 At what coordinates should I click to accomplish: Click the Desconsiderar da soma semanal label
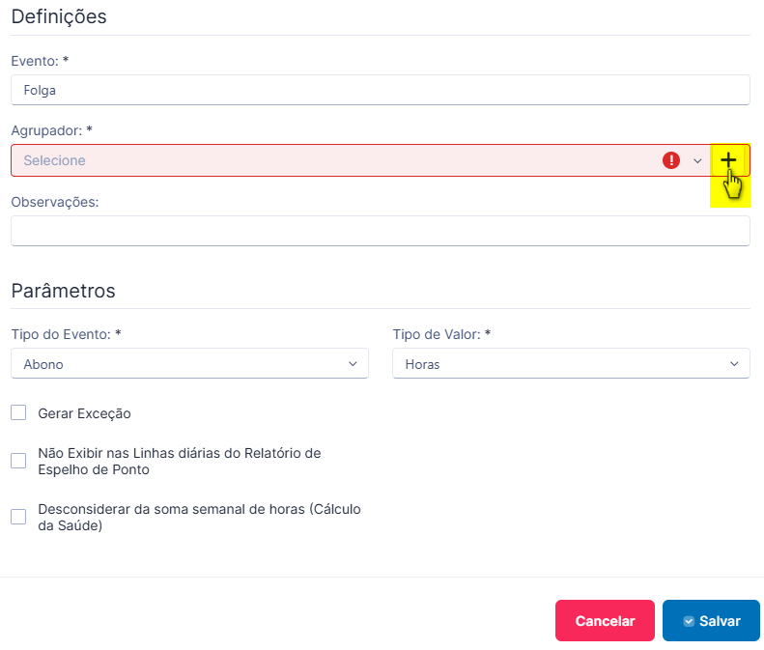point(199,517)
